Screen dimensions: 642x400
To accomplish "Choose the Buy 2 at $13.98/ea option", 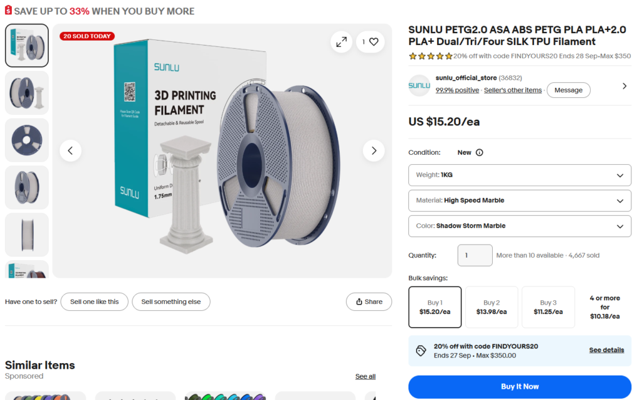I will (x=492, y=307).
